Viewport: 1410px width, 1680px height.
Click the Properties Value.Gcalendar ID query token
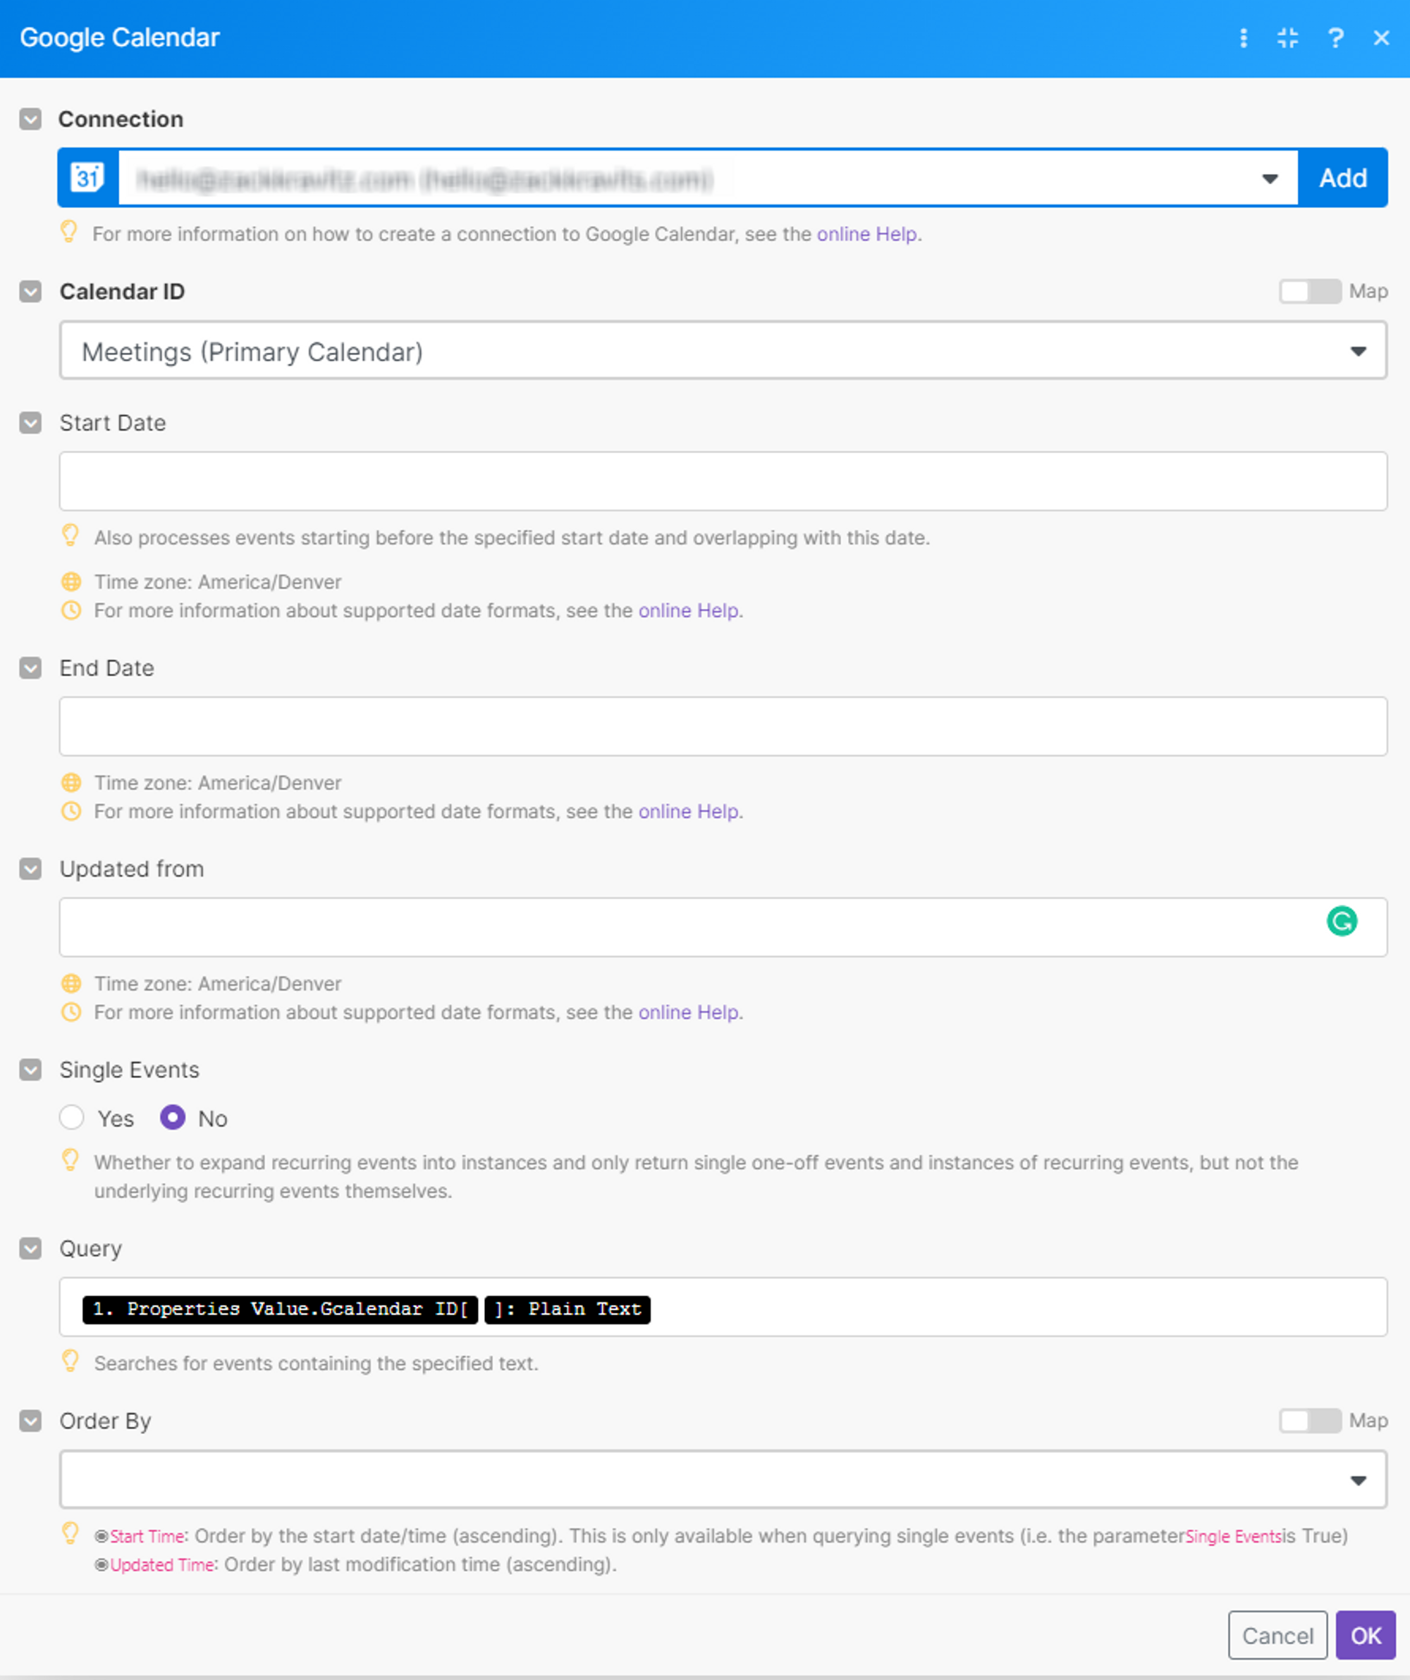coord(280,1309)
